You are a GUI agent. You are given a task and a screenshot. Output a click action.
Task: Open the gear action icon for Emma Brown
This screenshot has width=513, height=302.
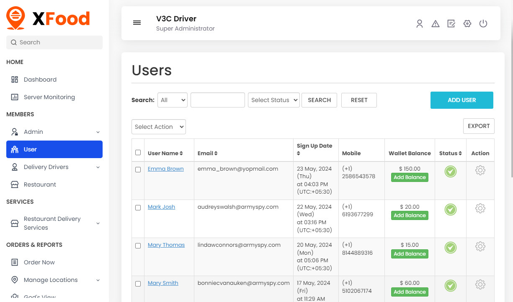point(480,170)
